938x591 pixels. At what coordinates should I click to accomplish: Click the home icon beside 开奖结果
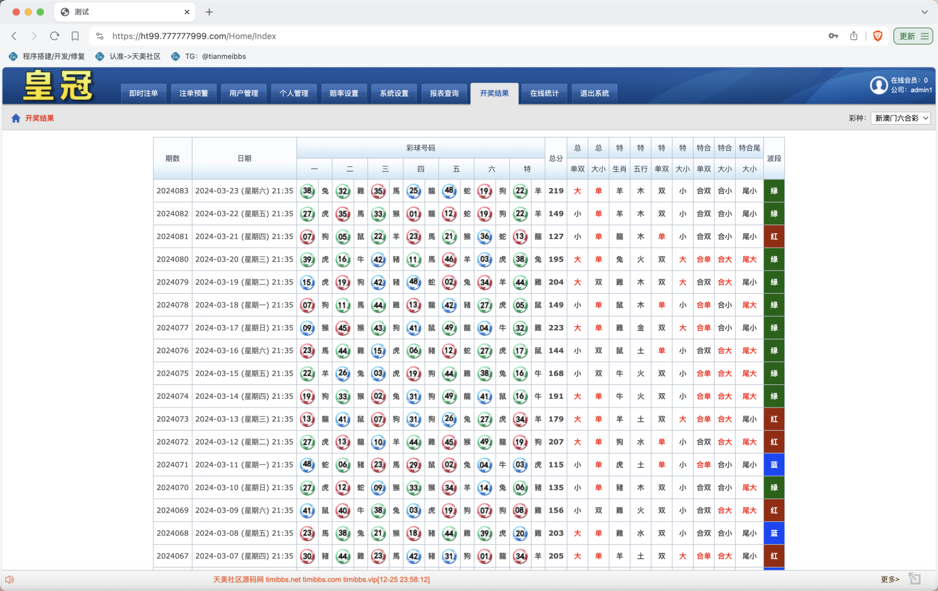(x=16, y=118)
